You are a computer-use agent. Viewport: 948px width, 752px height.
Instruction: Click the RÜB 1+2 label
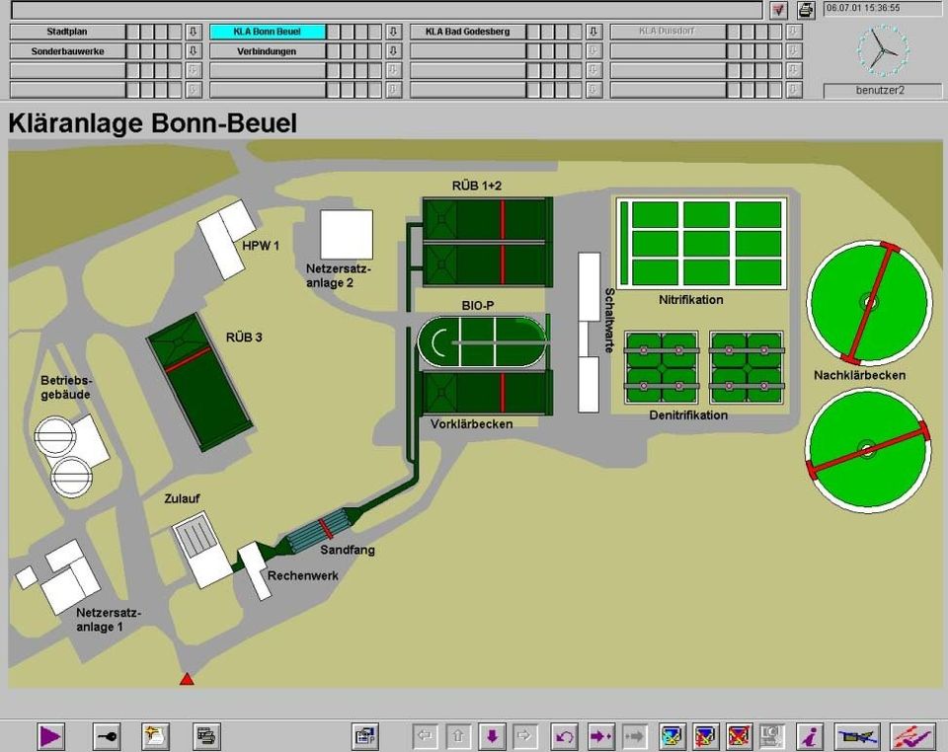click(477, 186)
